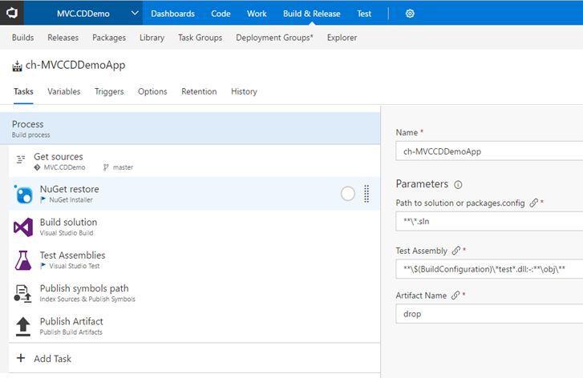Select the Process build process row
The image size is (583, 378).
[190, 128]
